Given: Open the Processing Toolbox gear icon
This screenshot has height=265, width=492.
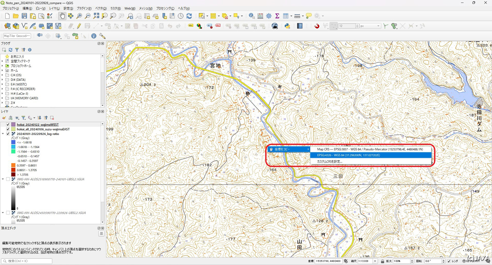Looking at the screenshot, I should [269, 16].
